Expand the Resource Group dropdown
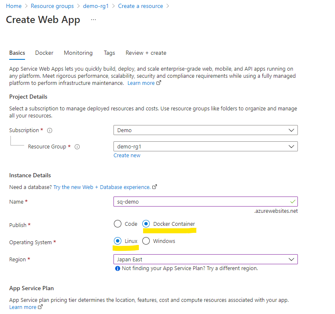The width and height of the screenshot is (335, 314). point(205,146)
